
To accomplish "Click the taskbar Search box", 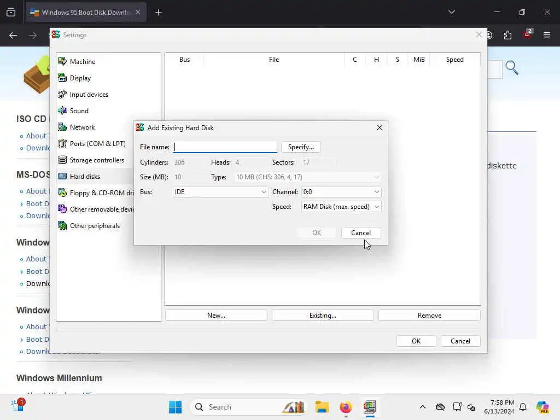I will [x=249, y=407].
